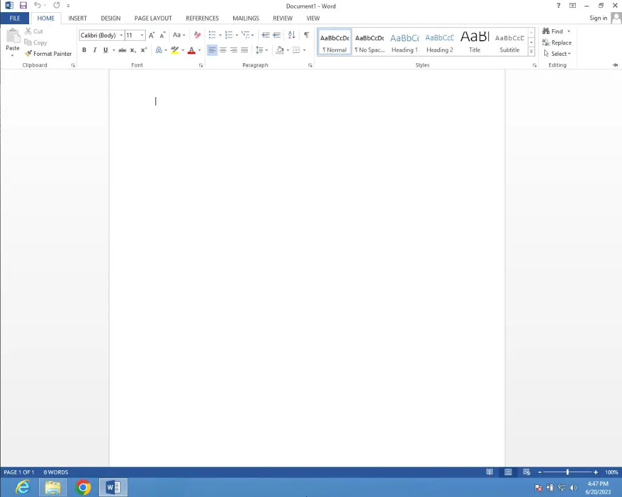The height and width of the screenshot is (497, 622).
Task: Toggle Show/Hide paragraph marks
Action: pyautogui.click(x=306, y=35)
